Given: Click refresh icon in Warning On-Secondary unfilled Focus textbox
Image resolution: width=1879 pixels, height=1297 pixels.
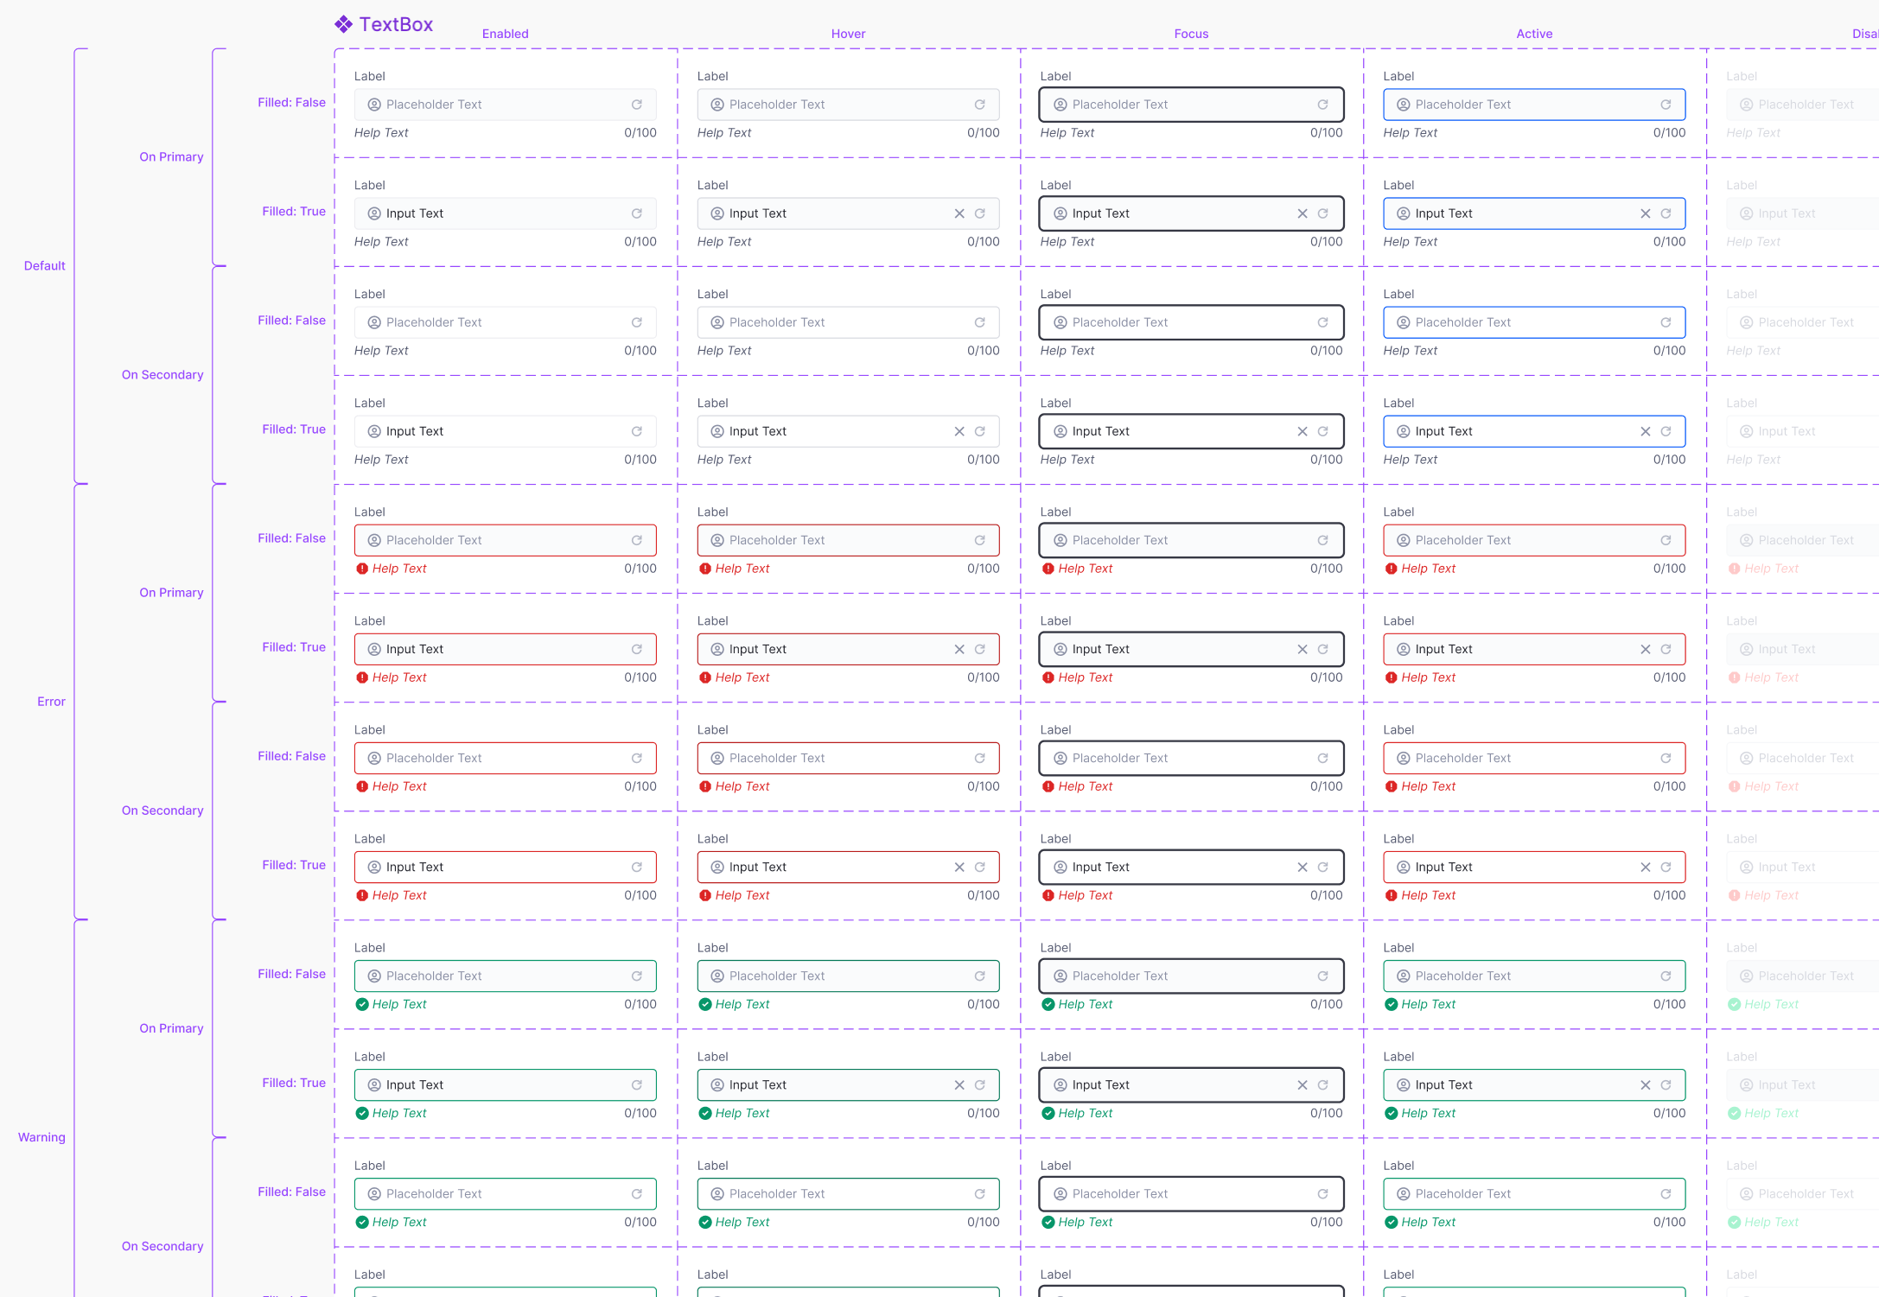Looking at the screenshot, I should [1323, 1193].
